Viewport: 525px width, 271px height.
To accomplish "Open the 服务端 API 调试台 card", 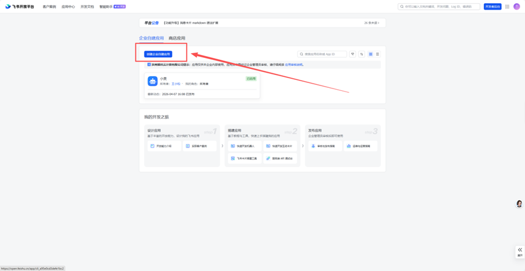I will 280,158.
